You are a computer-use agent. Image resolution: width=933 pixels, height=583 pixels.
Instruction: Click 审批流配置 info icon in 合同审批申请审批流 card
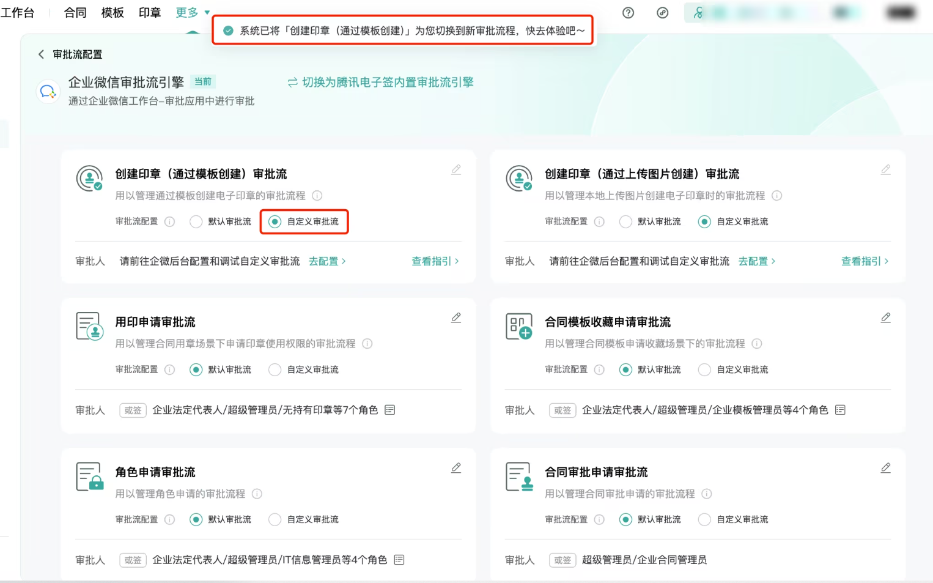pos(599,519)
